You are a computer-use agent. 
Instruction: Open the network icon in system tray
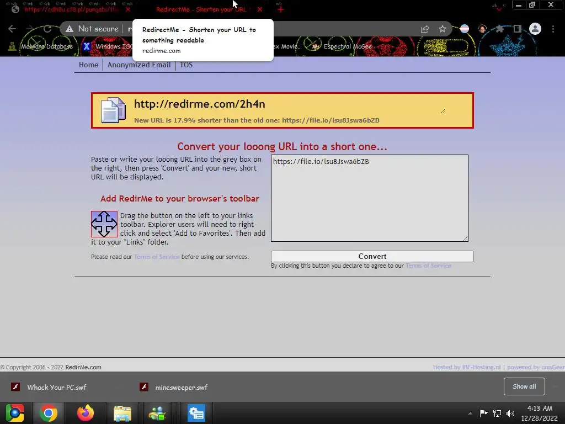pos(497,413)
